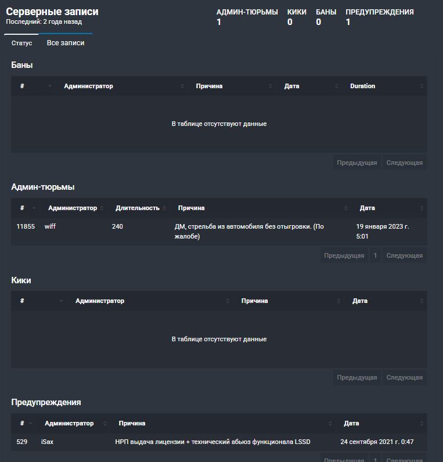Sort Admin-jails by Длительность arrows

tap(164, 208)
